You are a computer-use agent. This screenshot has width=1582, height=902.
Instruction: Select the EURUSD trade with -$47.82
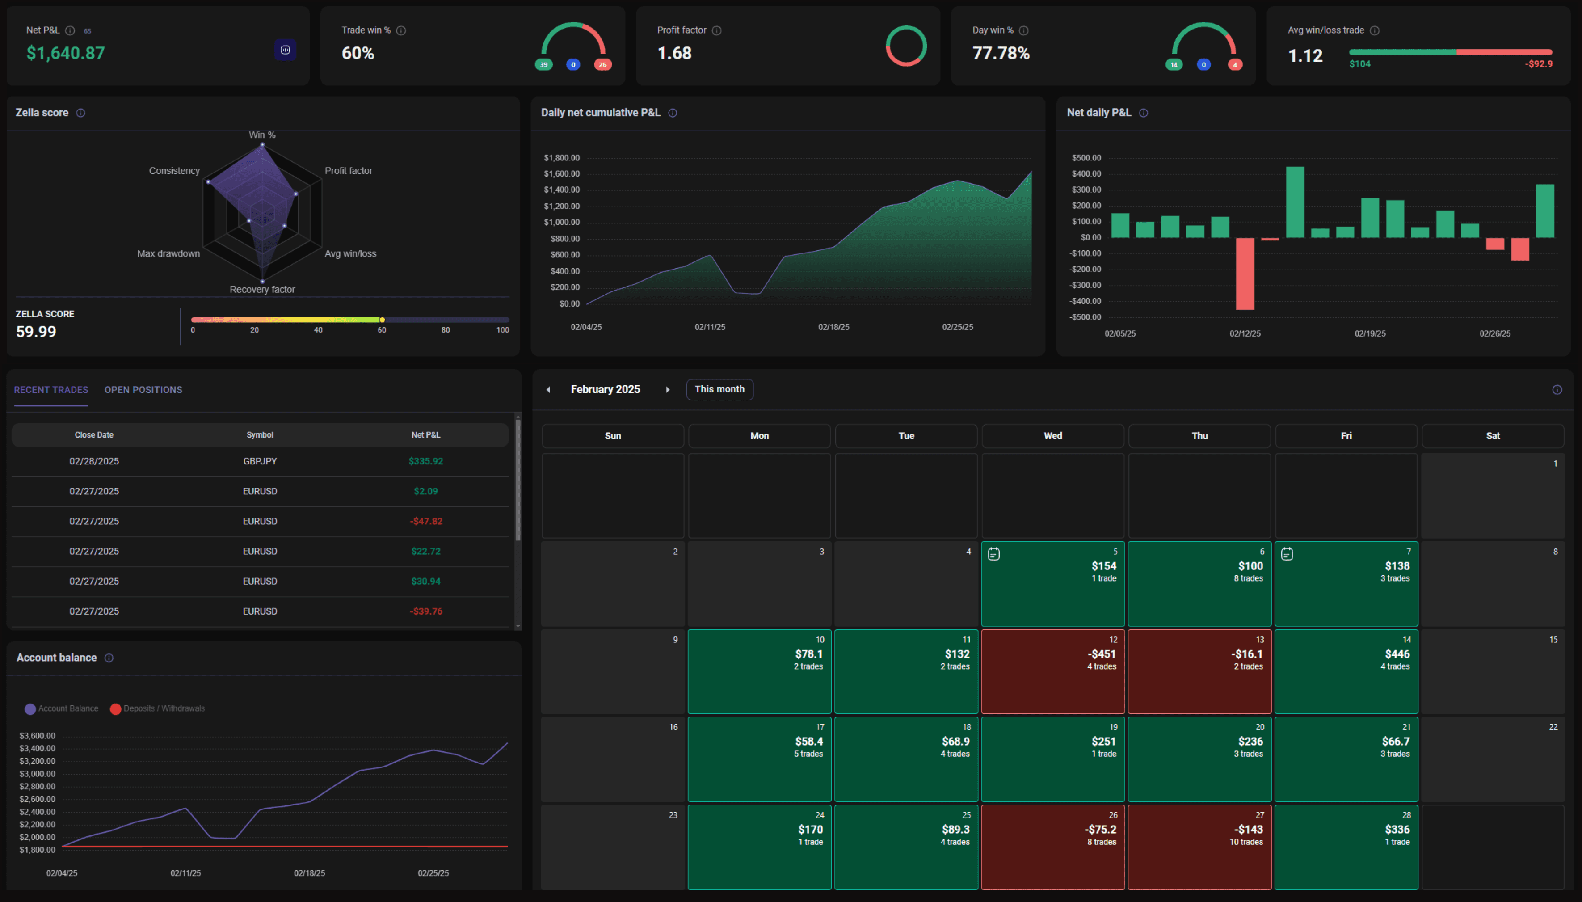point(260,522)
